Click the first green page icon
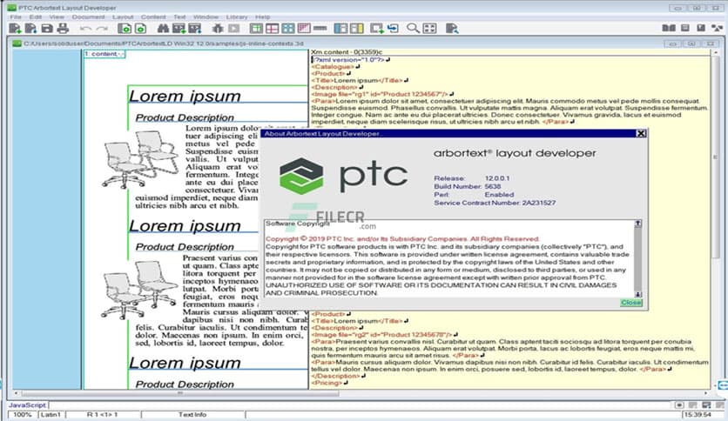Viewport: 728px width, 421px height. pyautogui.click(x=124, y=29)
